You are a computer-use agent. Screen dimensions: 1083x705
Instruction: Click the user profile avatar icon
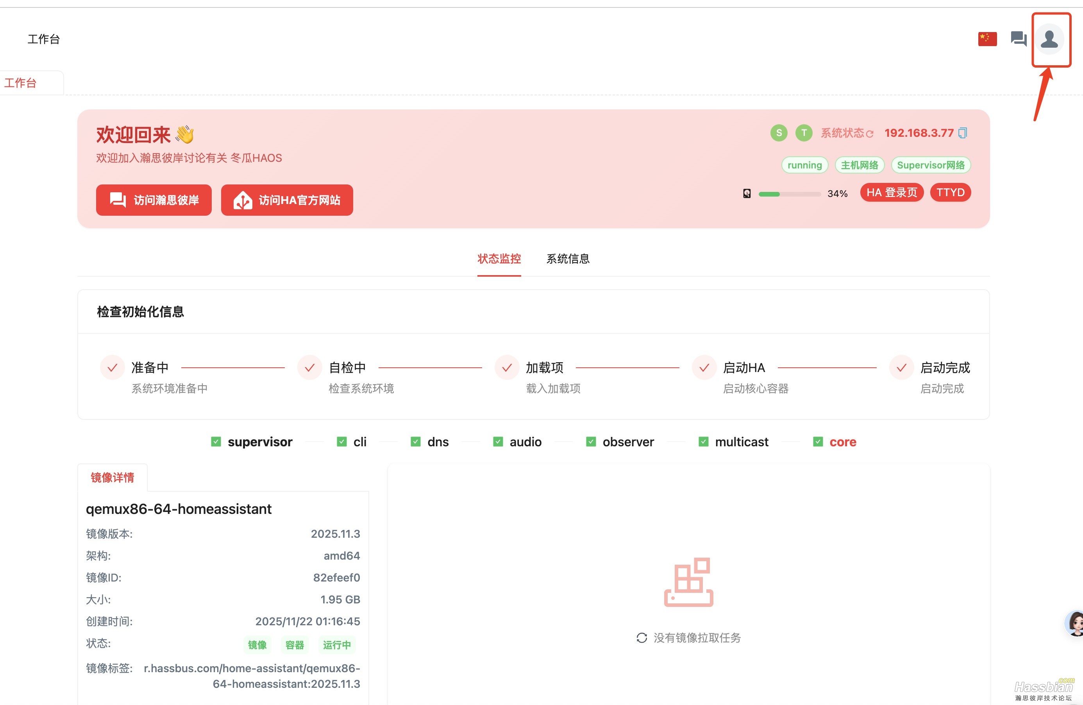pos(1049,39)
